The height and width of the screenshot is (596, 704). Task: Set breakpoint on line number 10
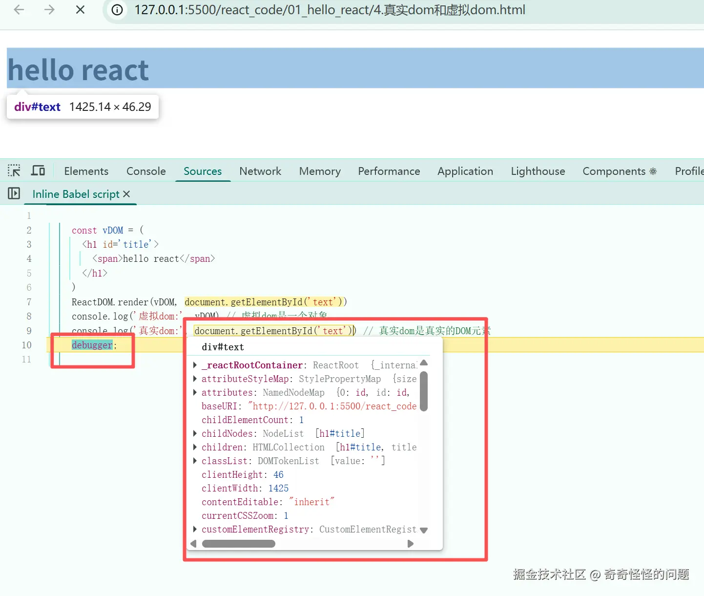click(26, 345)
